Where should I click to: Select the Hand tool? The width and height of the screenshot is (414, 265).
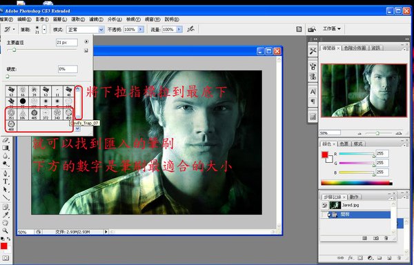(x=6, y=222)
